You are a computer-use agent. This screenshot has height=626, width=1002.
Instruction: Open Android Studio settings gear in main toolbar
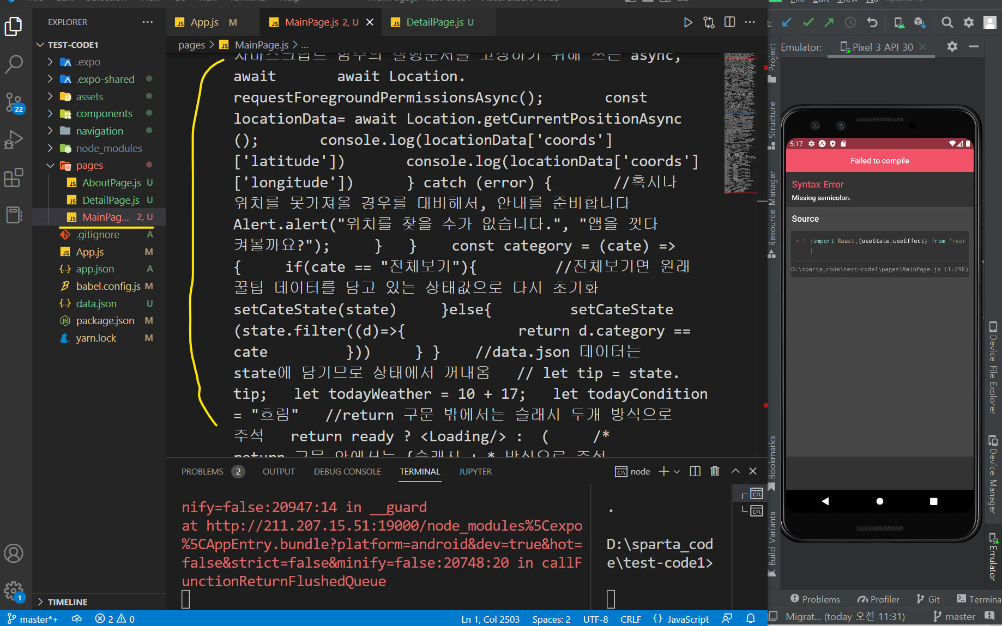coord(969,22)
